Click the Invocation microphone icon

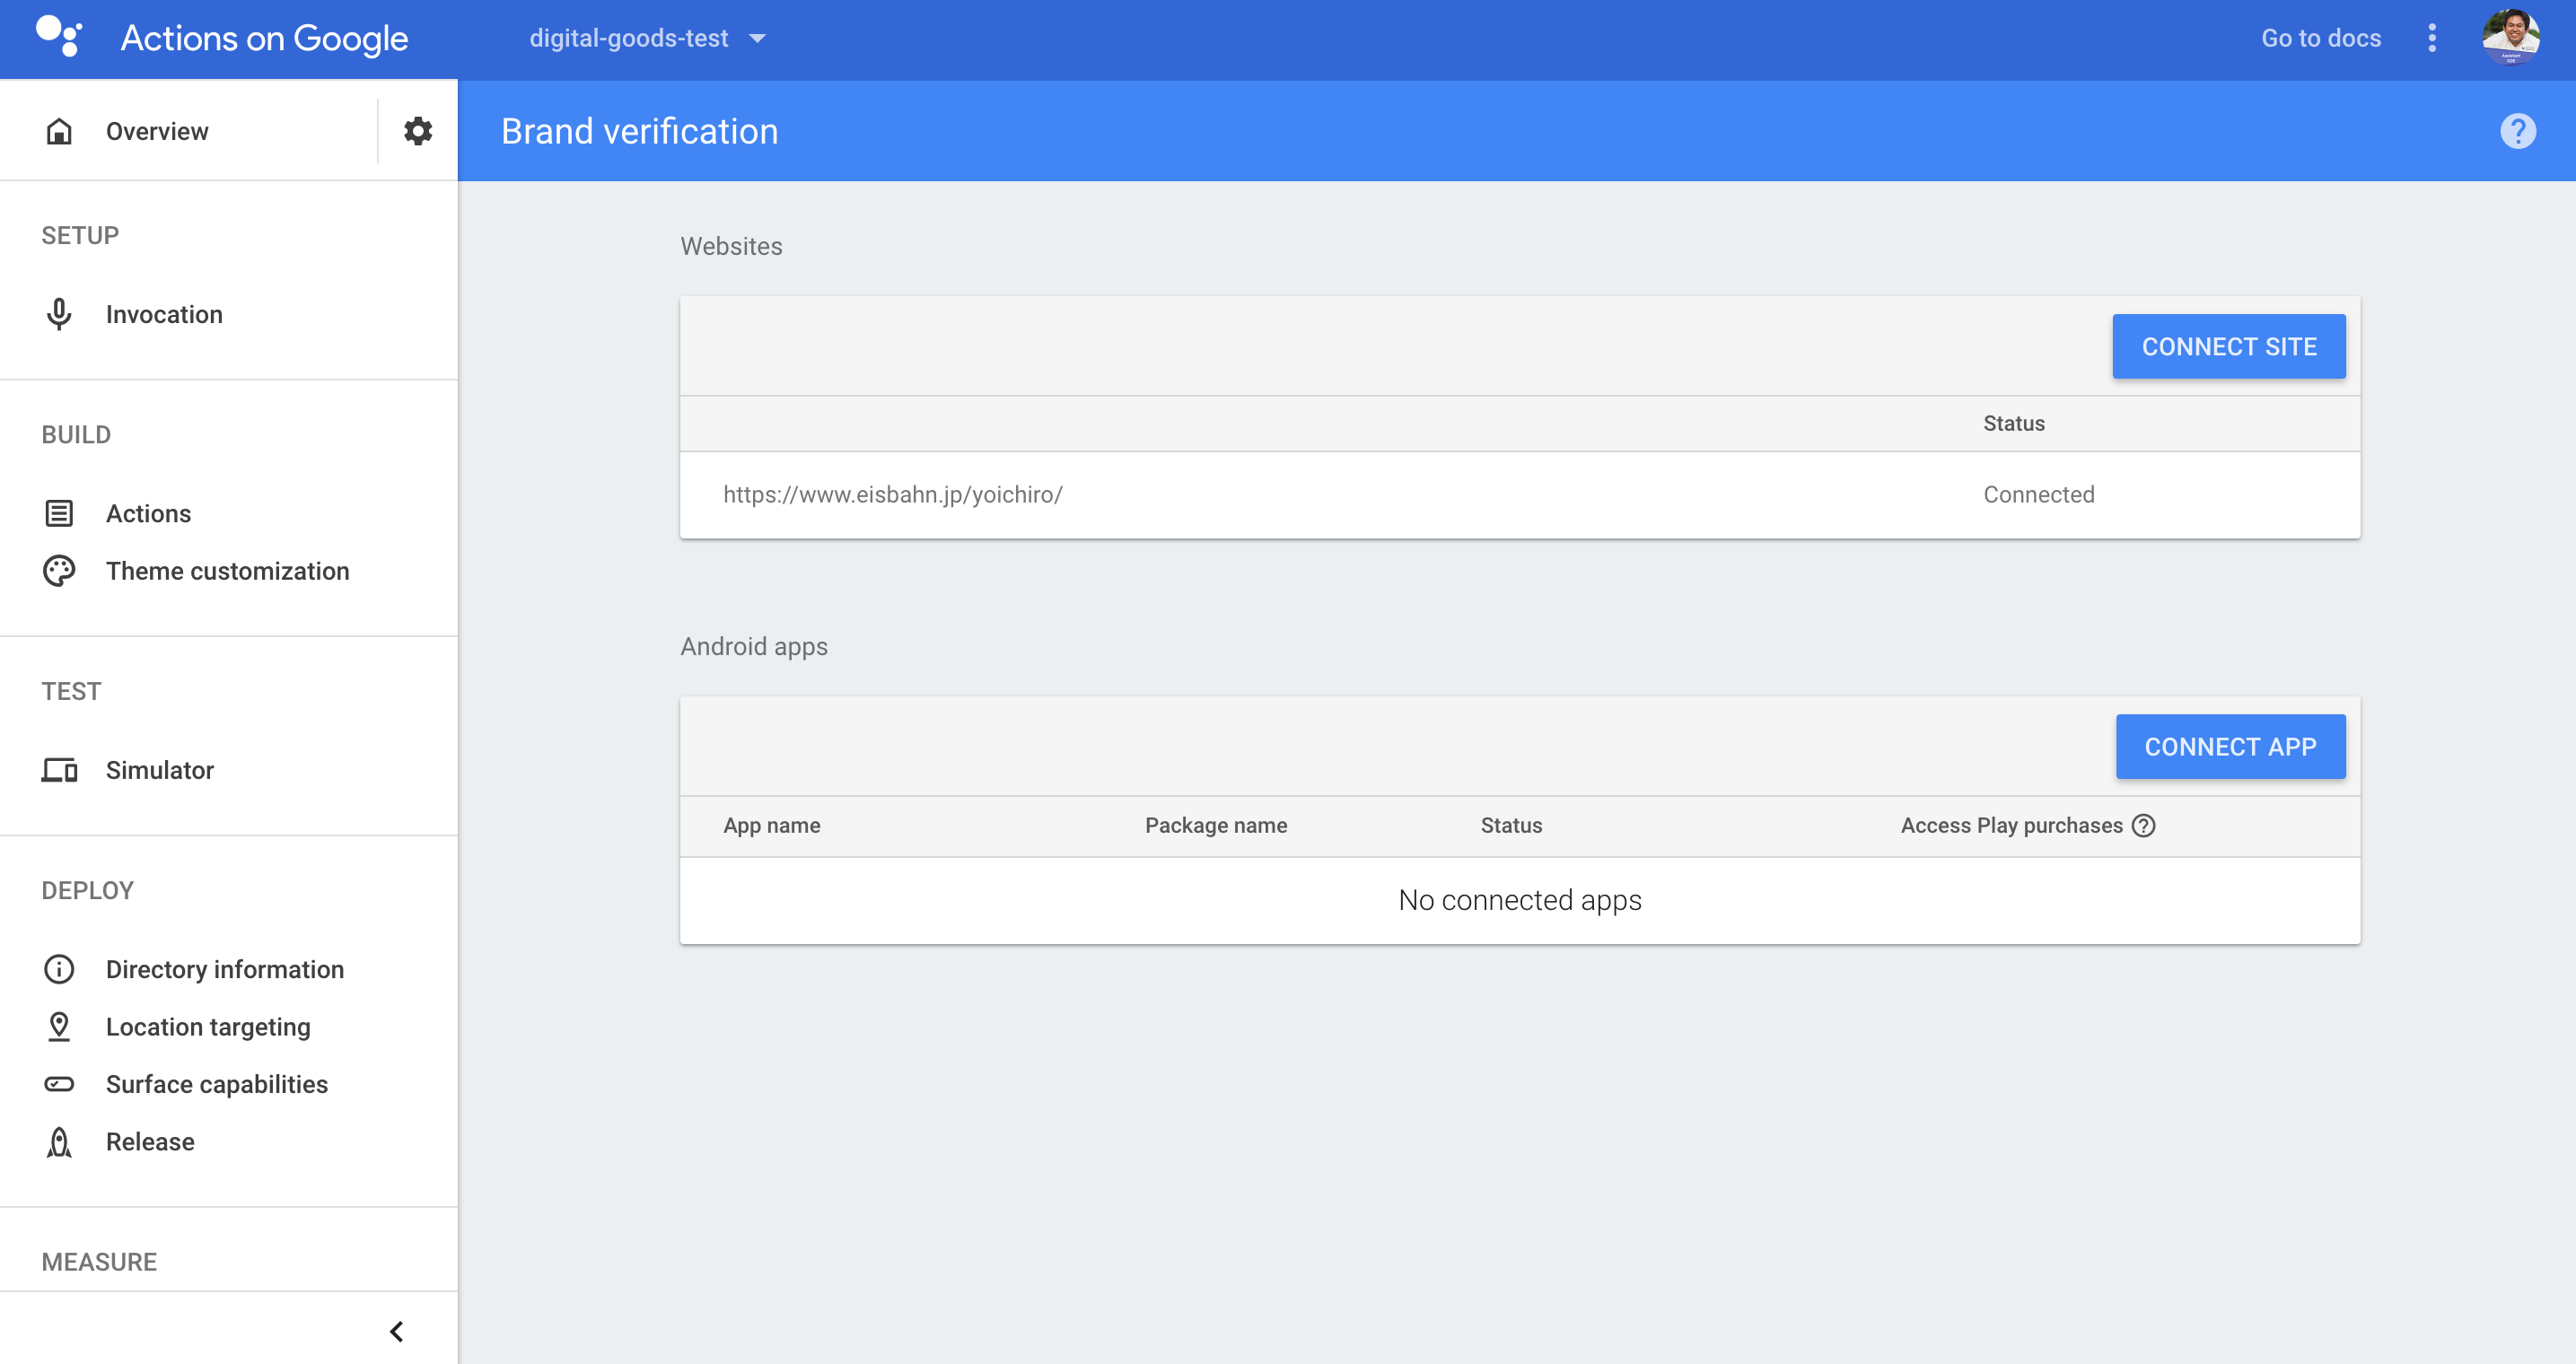tap(59, 314)
